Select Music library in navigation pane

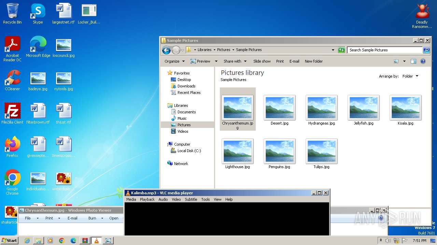pos(182,118)
